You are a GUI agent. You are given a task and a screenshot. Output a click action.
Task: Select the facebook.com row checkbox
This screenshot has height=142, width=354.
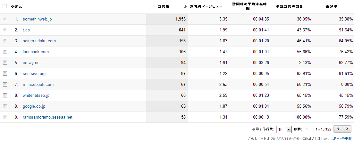pyautogui.click(x=5, y=52)
